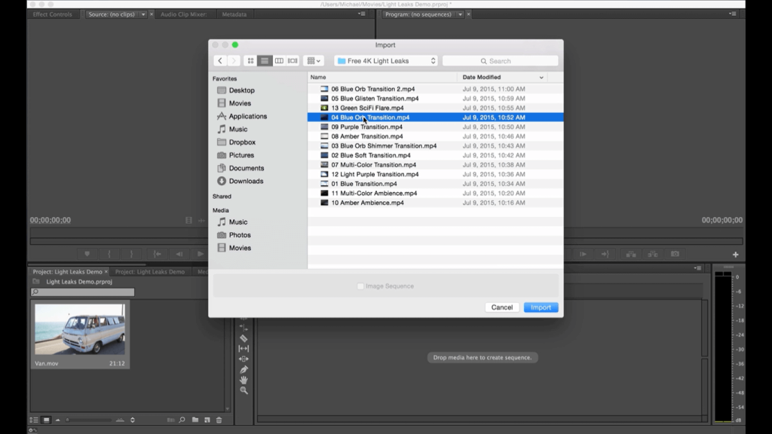Viewport: 772px width, 434px height.
Task: Switch file dialog to Cover Flow view
Action: point(293,61)
